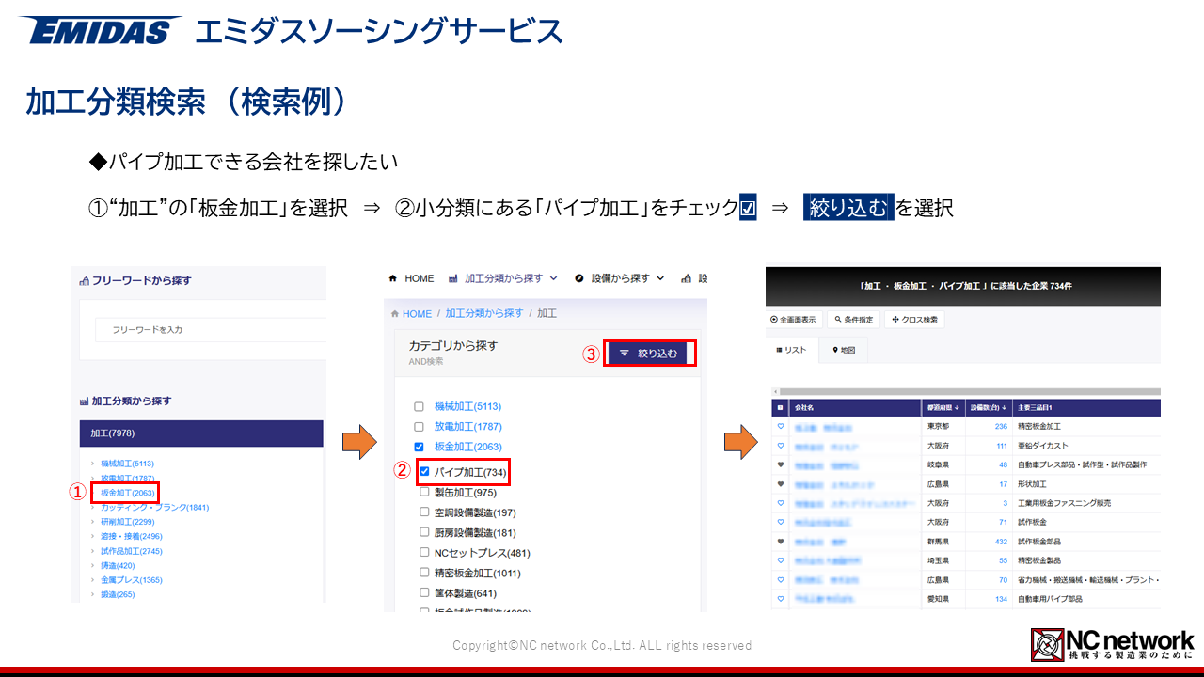Uncheck the 板金加工(2063) checkbox
The height and width of the screenshot is (677, 1204).
click(x=420, y=447)
